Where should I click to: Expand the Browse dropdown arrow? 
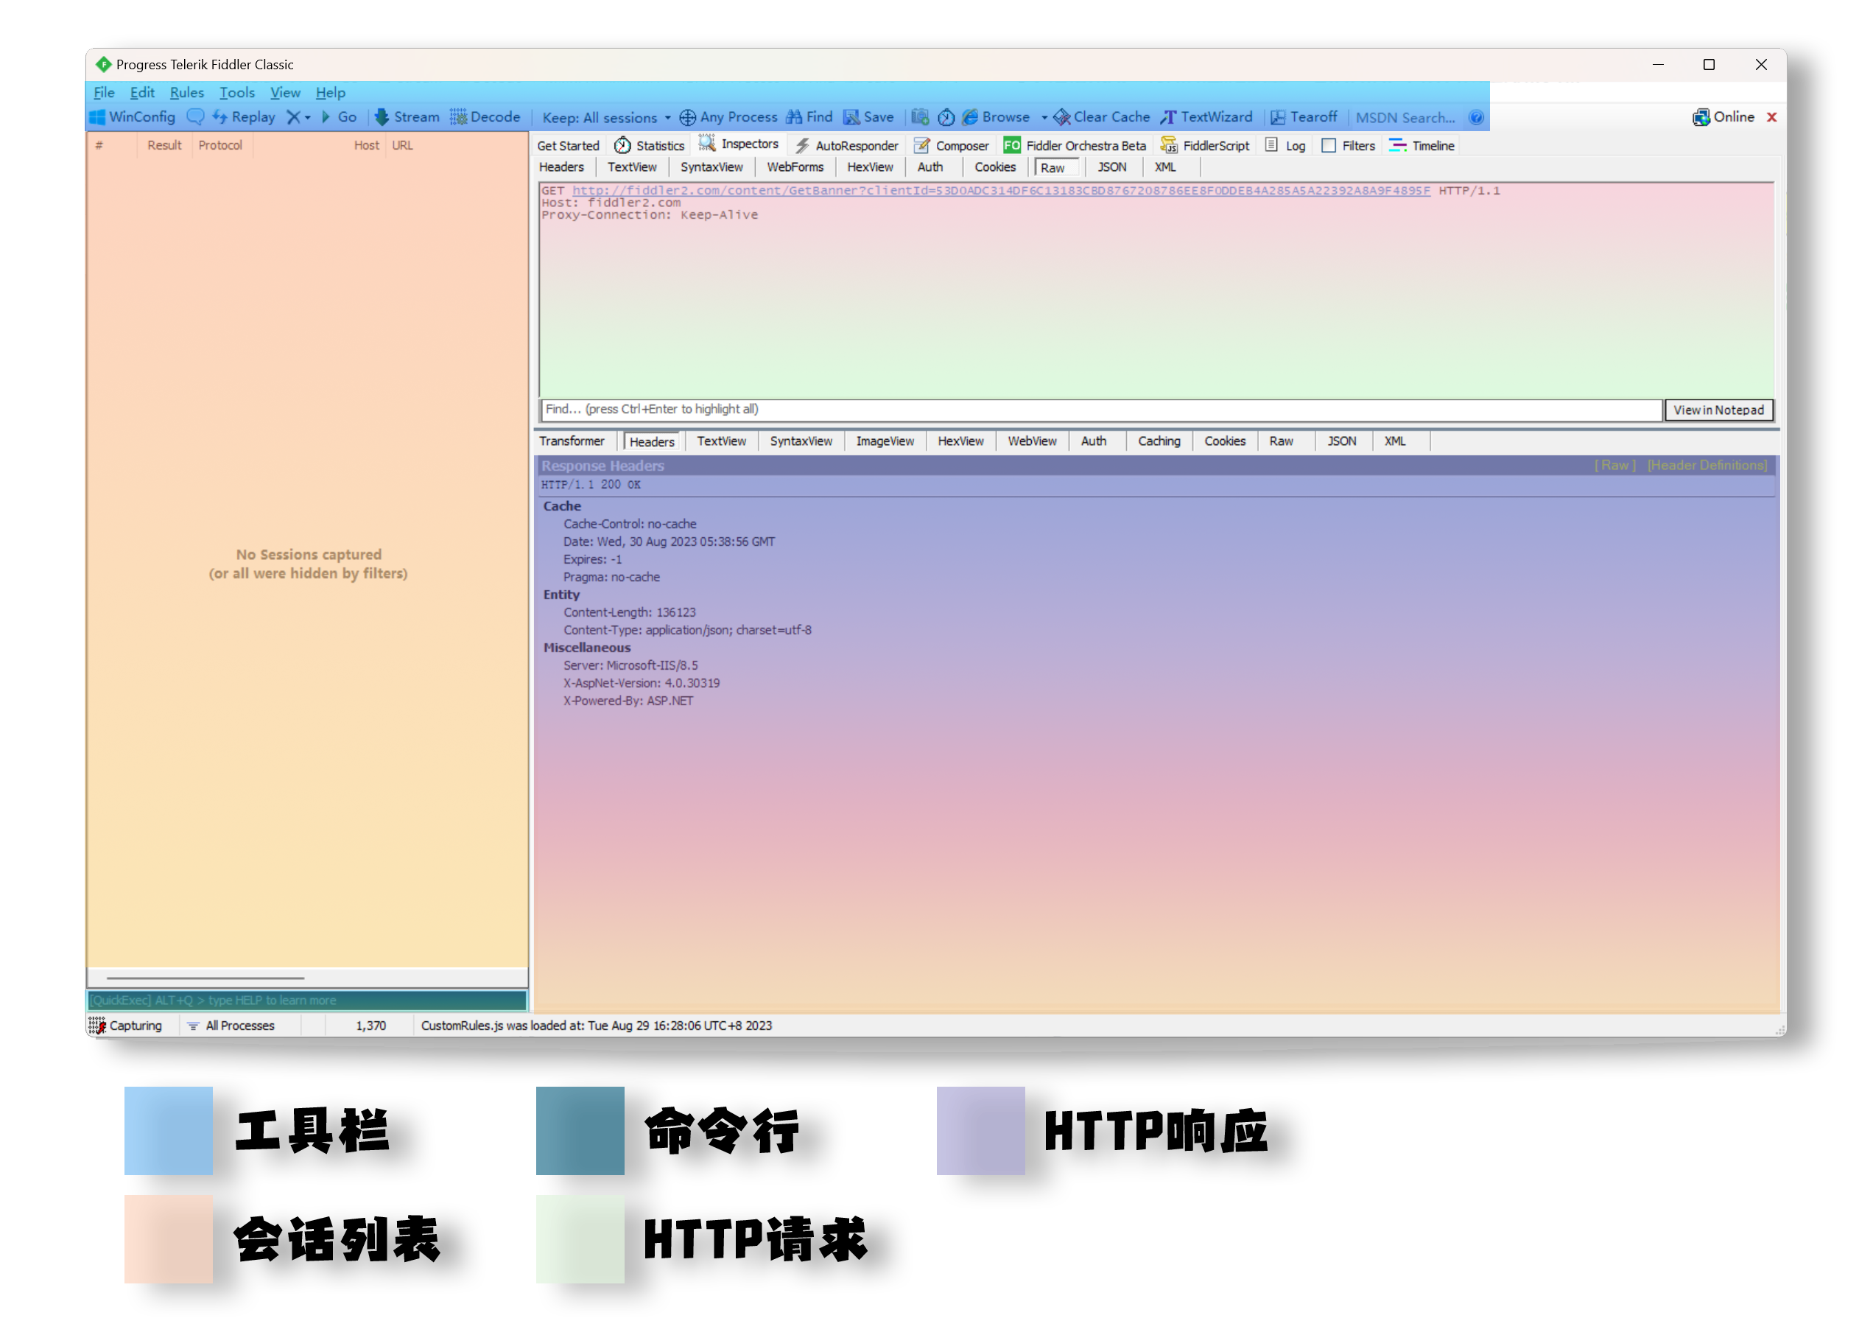click(1044, 117)
